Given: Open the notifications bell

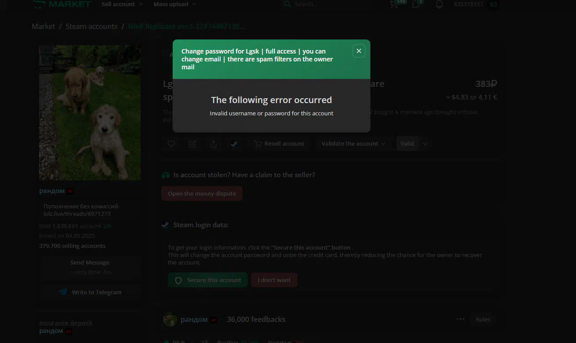Looking at the screenshot, I should click(x=439, y=4).
